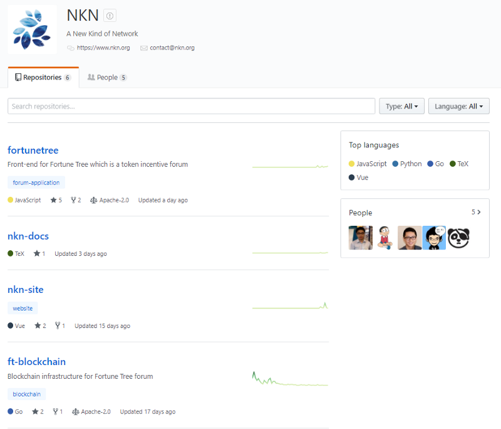The image size is (501, 429).
Task: Click the JavaScript language dot on fortunetree
Action: pyautogui.click(x=10, y=200)
